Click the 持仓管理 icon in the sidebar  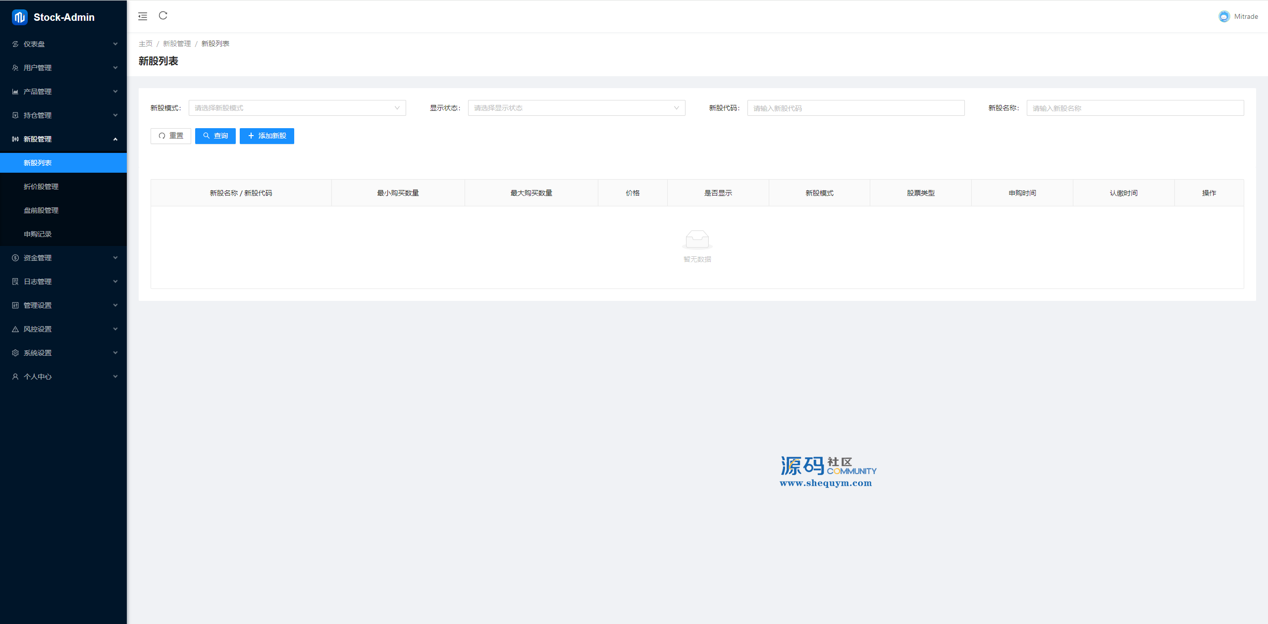[x=15, y=115]
